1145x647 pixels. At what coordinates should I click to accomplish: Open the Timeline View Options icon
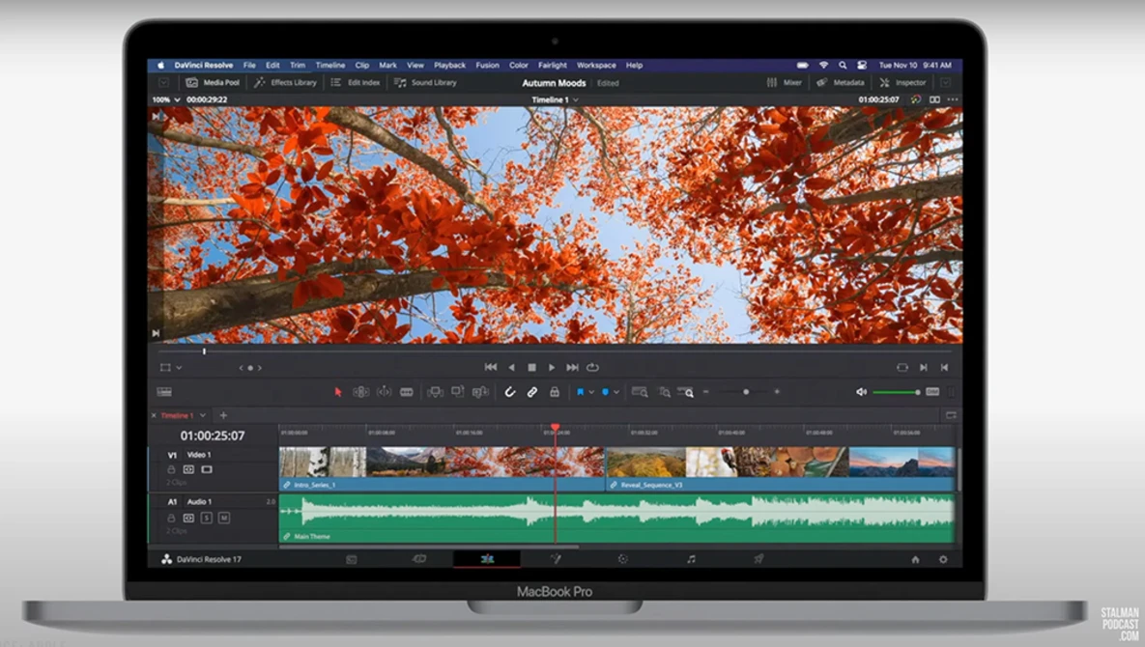[x=164, y=392]
